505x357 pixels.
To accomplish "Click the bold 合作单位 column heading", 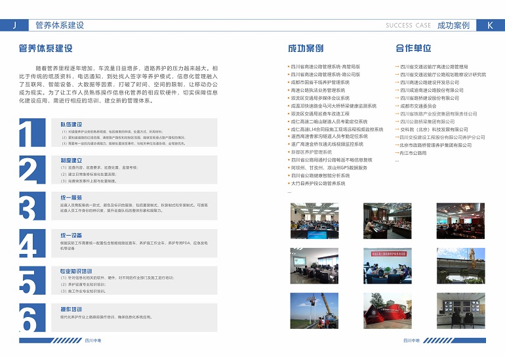I will (414, 49).
